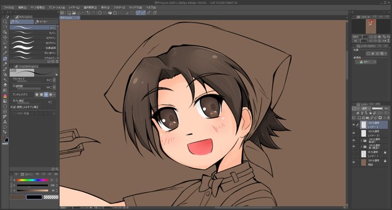This screenshot has height=210, width=392.
Task: Open the layer blend mode 通常 dropdown
Action: [365, 108]
